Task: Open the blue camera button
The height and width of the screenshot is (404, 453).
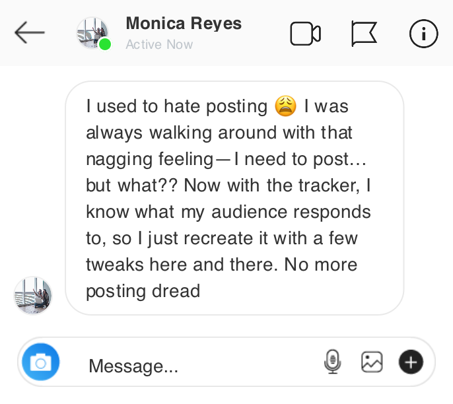Action: (x=41, y=362)
